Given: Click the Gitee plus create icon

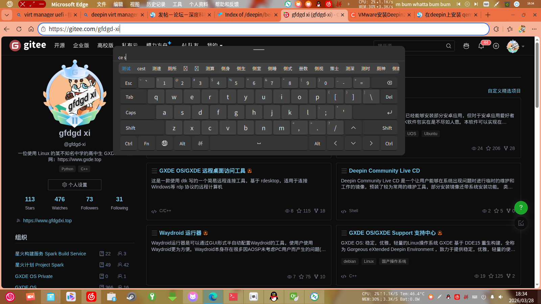Looking at the screenshot, I should coord(496,46).
